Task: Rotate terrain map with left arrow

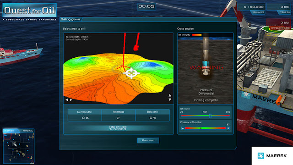Action: click(67, 100)
